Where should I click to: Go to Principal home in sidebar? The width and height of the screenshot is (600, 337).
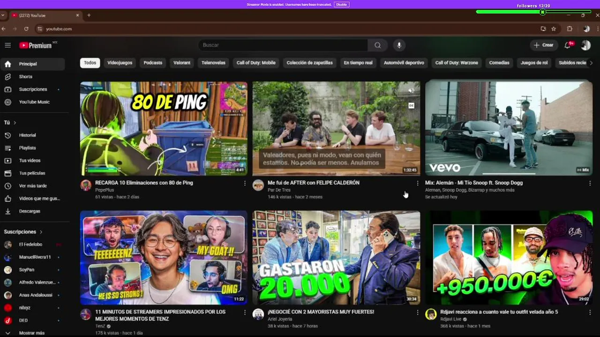(x=33, y=64)
